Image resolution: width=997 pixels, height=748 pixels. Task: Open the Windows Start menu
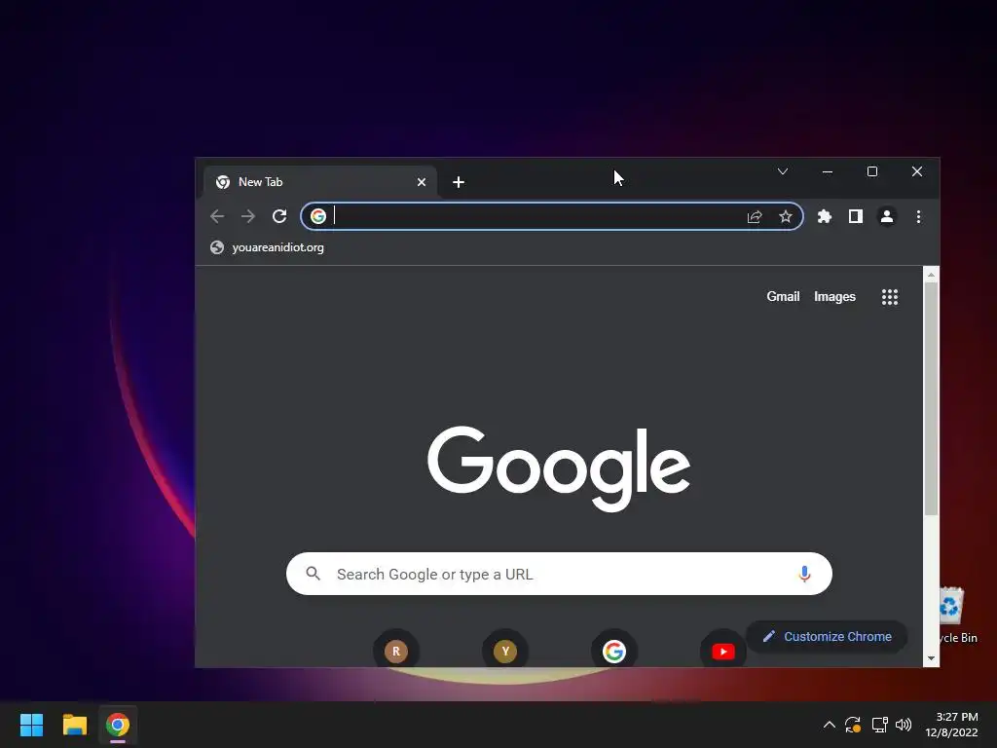click(x=31, y=725)
